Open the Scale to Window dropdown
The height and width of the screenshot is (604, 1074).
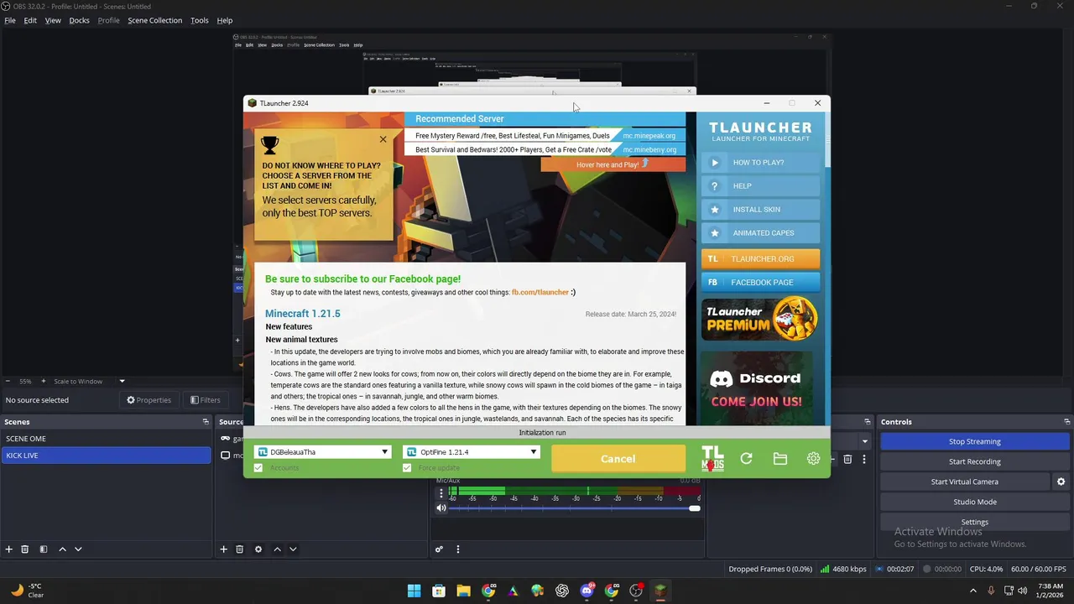click(91, 381)
